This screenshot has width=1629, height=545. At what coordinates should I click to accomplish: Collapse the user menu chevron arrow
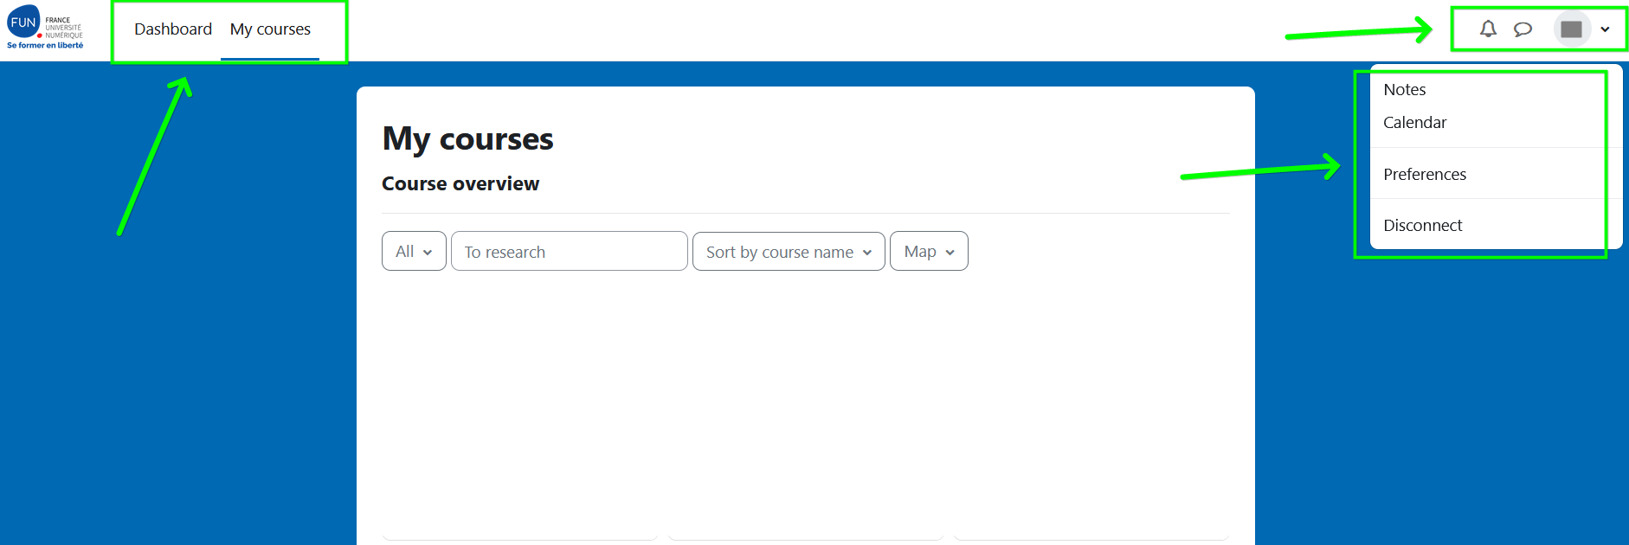tap(1605, 29)
